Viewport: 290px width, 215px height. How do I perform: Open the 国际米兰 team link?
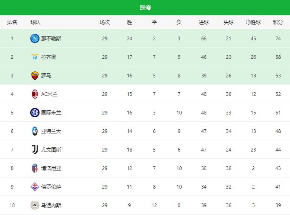tap(51, 113)
